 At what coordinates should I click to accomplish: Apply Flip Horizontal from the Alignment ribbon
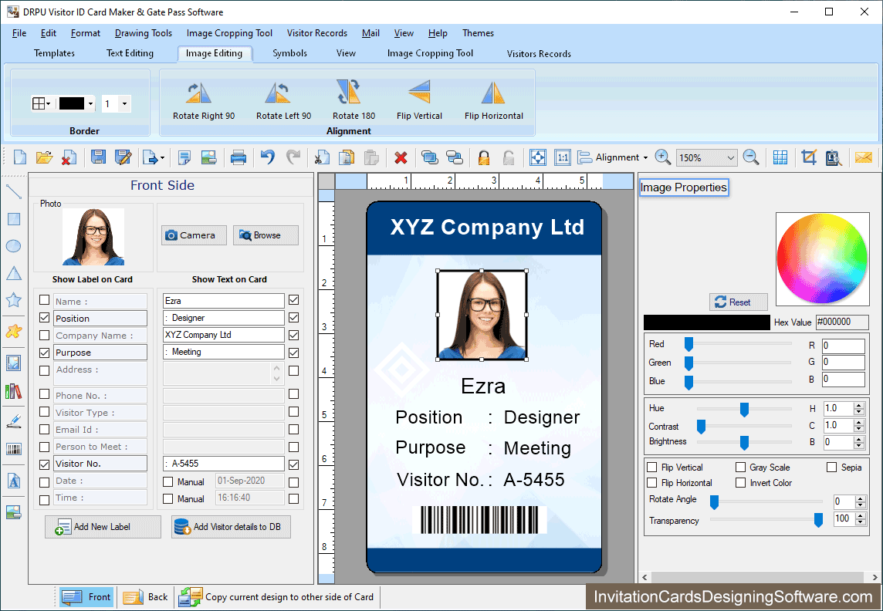(493, 99)
